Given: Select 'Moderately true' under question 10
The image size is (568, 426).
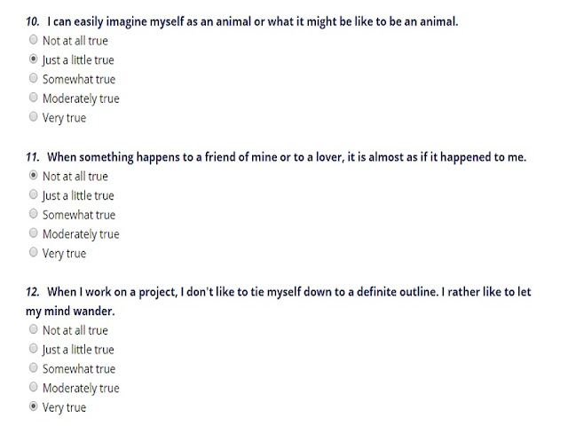Looking at the screenshot, I should coord(34,98).
